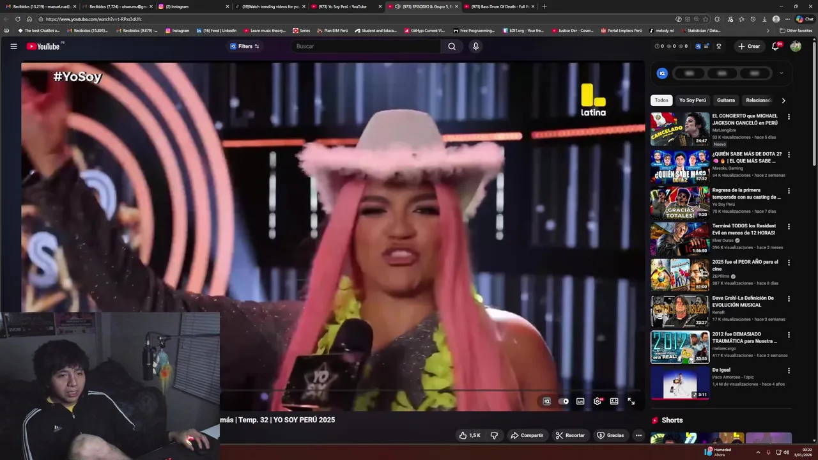Open browser settings and more menu
The image size is (818, 460).
pos(787,19)
